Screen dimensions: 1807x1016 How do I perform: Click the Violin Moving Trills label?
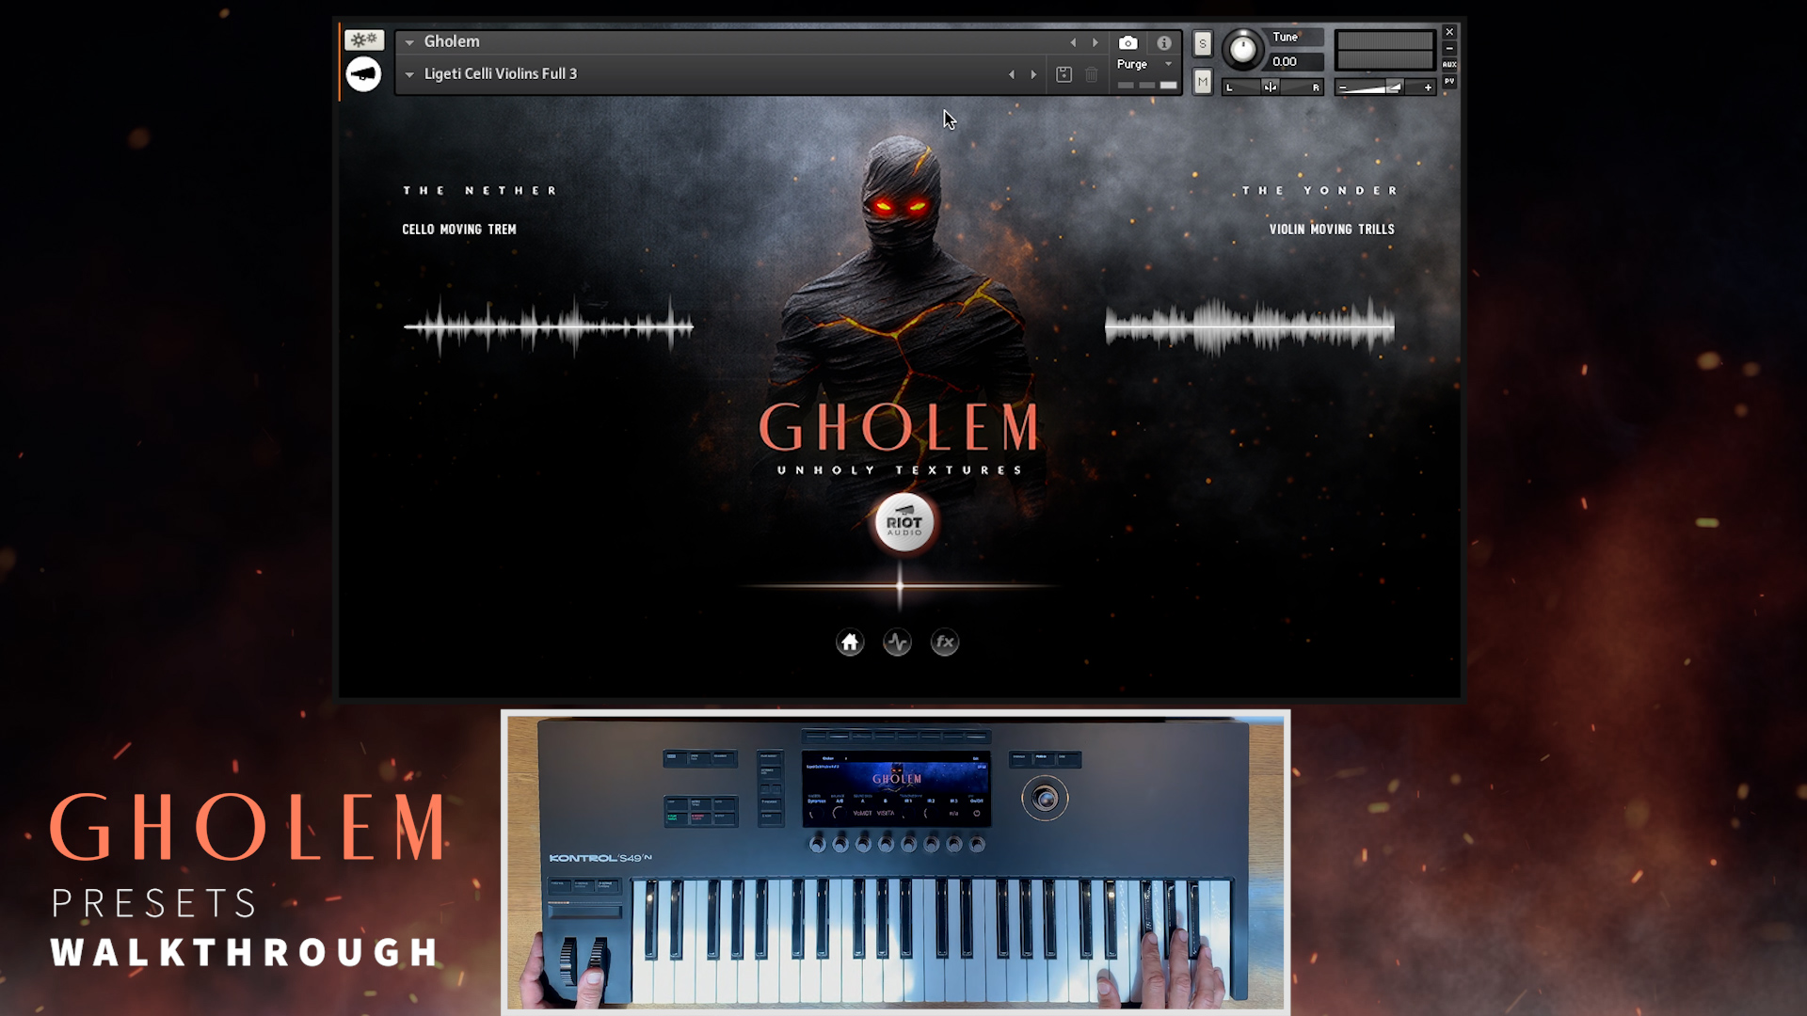pyautogui.click(x=1332, y=230)
